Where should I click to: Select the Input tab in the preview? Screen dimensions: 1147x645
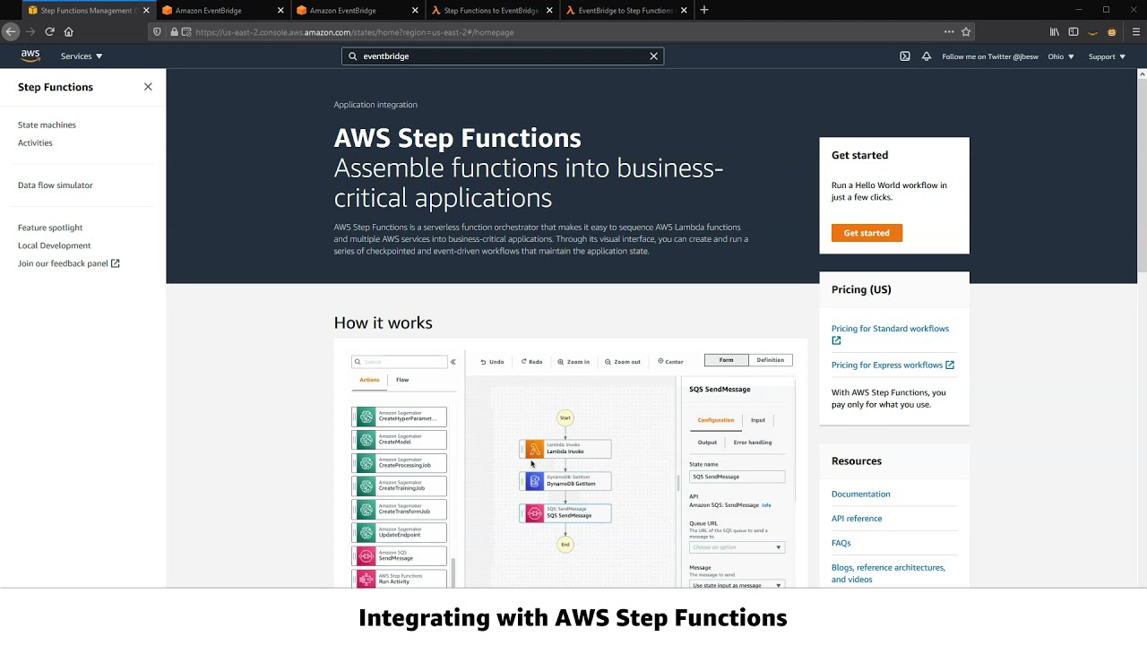tap(758, 420)
